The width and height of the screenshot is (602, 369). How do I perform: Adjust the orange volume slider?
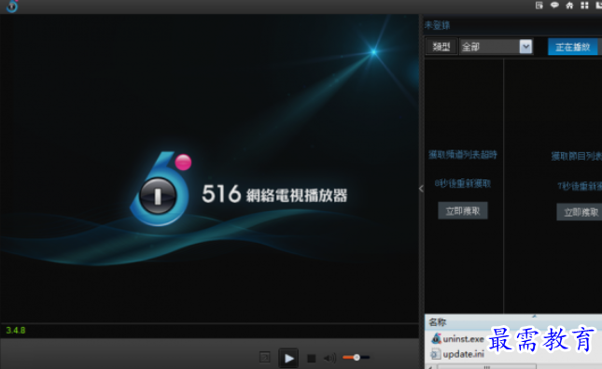[x=356, y=358]
